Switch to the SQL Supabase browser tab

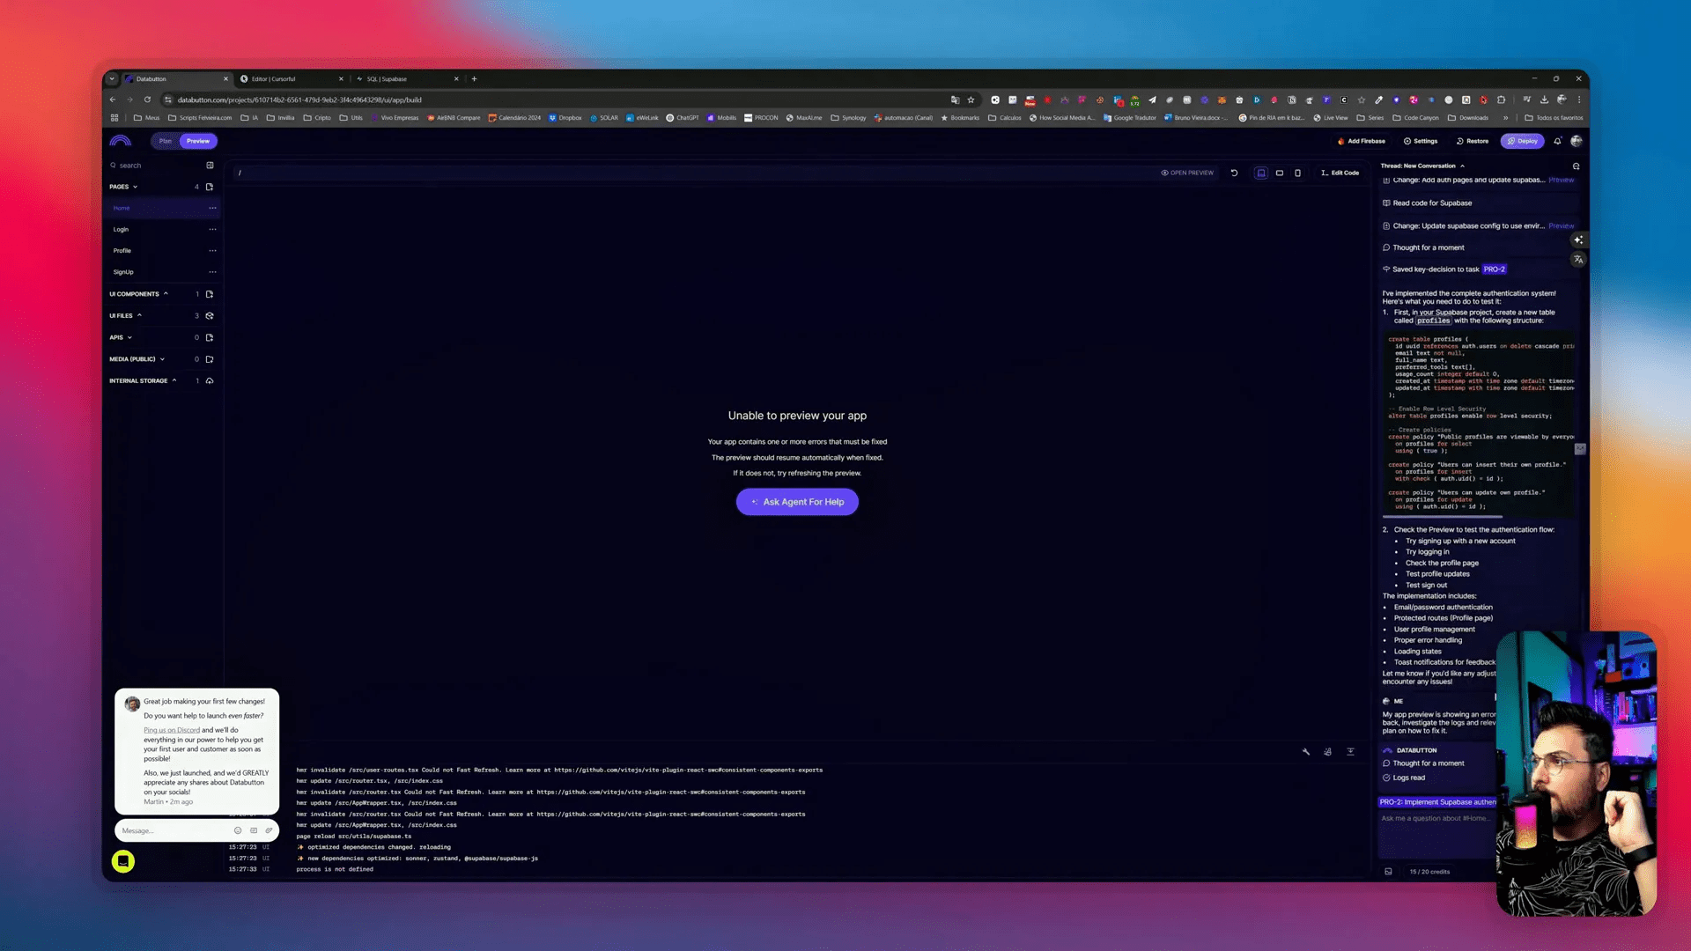pos(405,78)
